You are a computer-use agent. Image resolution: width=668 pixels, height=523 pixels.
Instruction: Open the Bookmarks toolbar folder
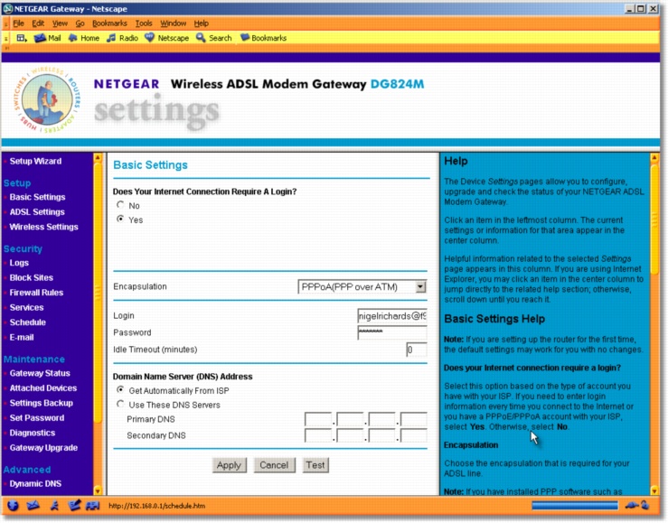(x=263, y=38)
